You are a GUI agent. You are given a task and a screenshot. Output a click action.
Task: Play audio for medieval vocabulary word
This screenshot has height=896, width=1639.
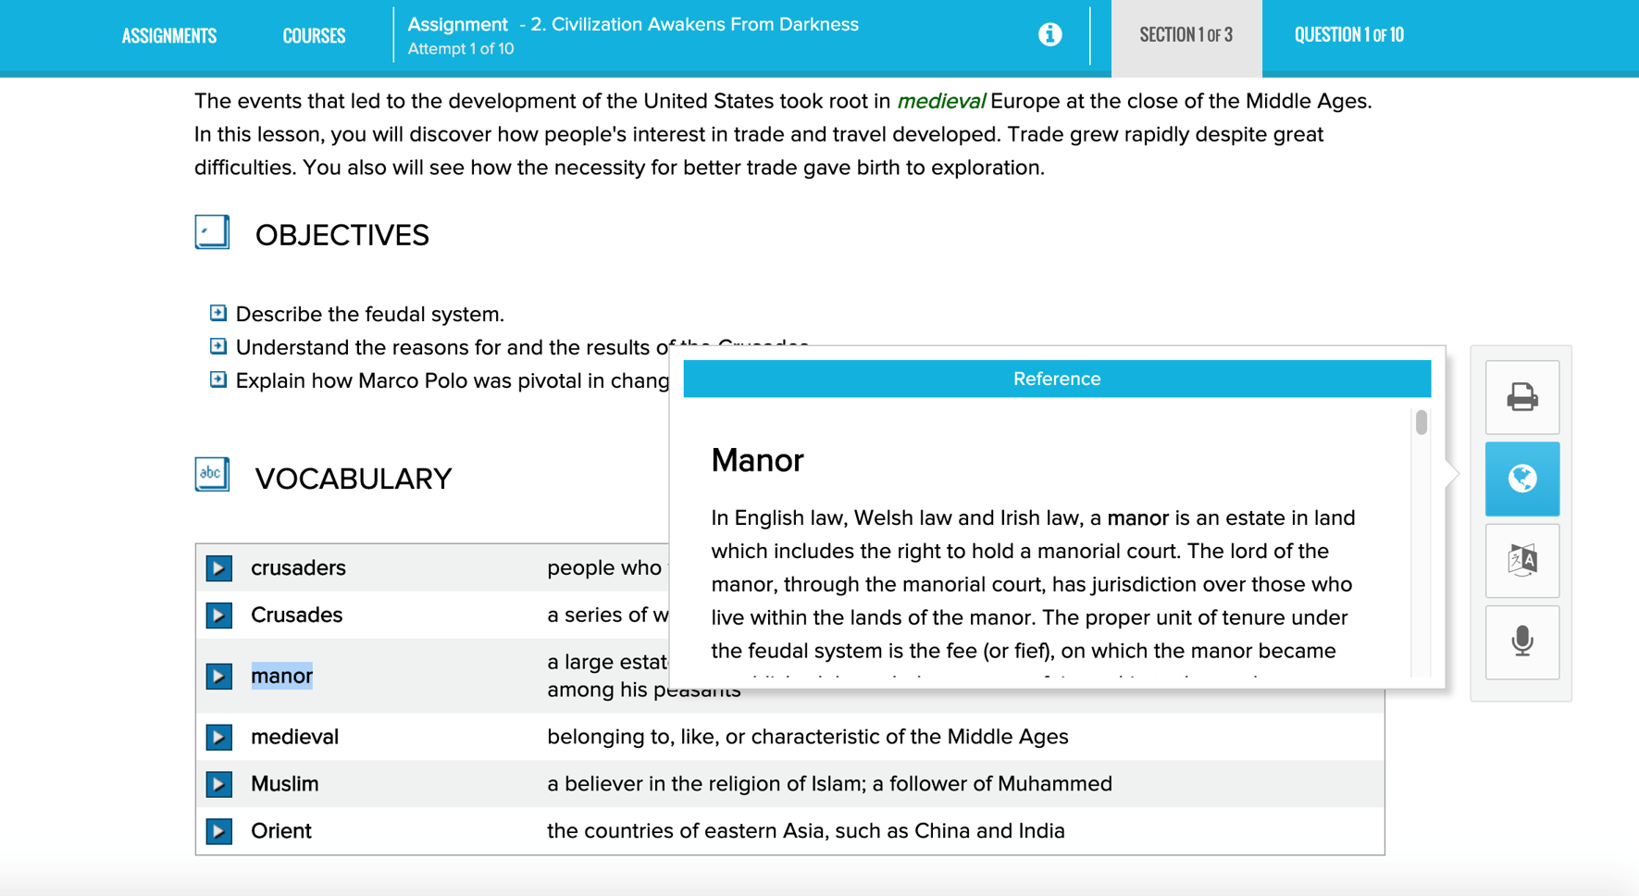point(219,737)
